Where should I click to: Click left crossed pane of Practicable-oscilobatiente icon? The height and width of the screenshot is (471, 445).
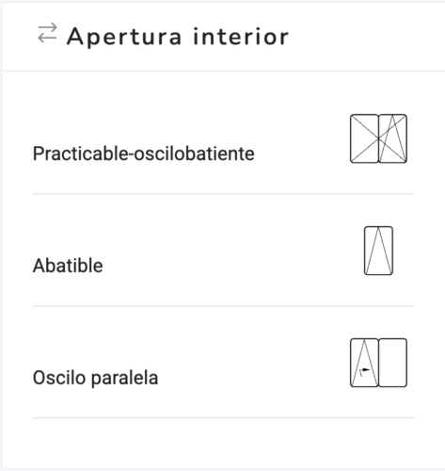(364, 138)
